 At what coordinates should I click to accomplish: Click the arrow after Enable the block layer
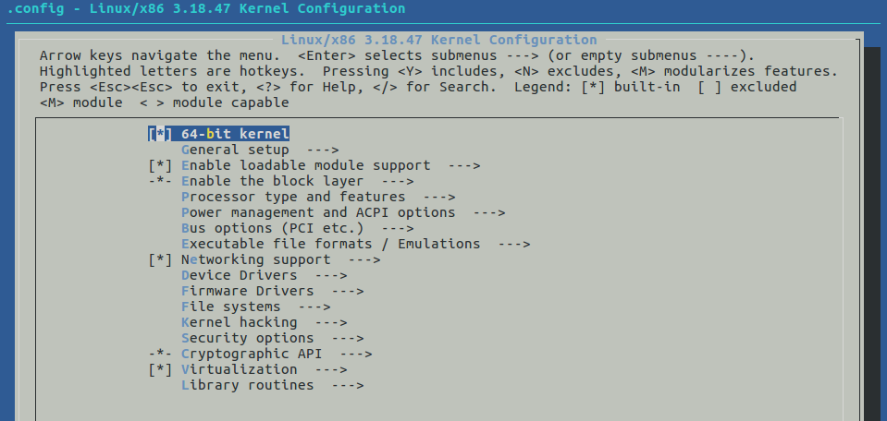397,181
